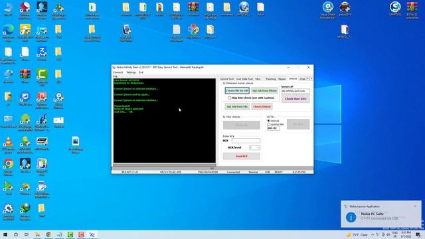Viewport: 425px width, 239px height.
Task: Open the Nokia phone-shaped desktop shortcut
Action: pos(126,33)
